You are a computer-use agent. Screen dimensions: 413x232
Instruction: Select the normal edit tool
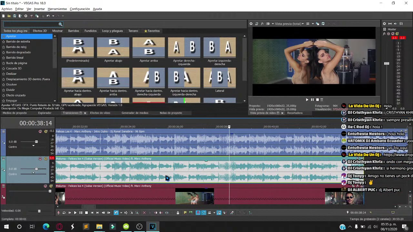[x=116, y=213]
